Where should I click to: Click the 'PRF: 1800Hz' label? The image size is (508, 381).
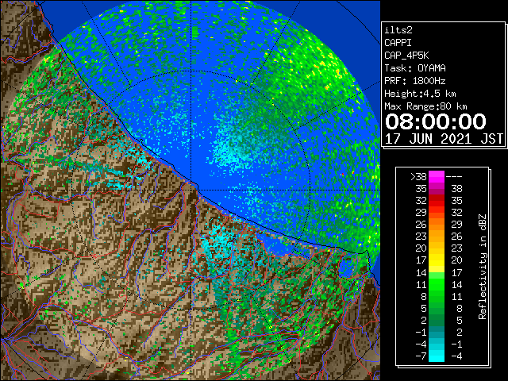point(415,81)
